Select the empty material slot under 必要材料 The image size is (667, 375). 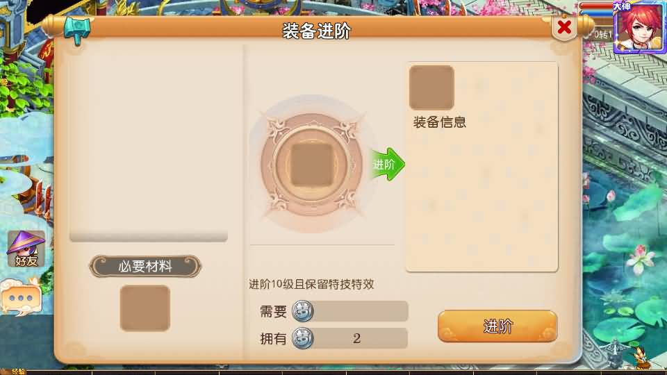coord(145,308)
